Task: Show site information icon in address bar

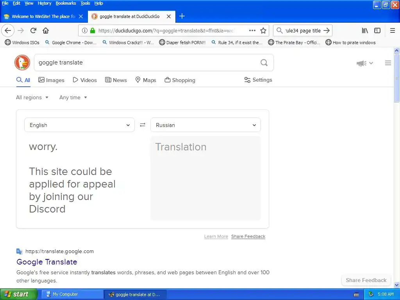Action: pyautogui.click(x=84, y=30)
